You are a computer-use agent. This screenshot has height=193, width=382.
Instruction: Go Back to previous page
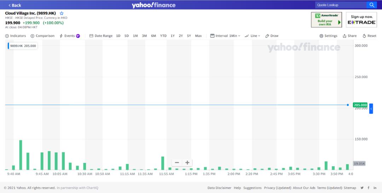tap(15, 5)
